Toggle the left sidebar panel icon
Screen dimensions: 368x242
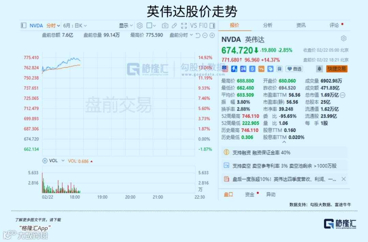[24, 25]
